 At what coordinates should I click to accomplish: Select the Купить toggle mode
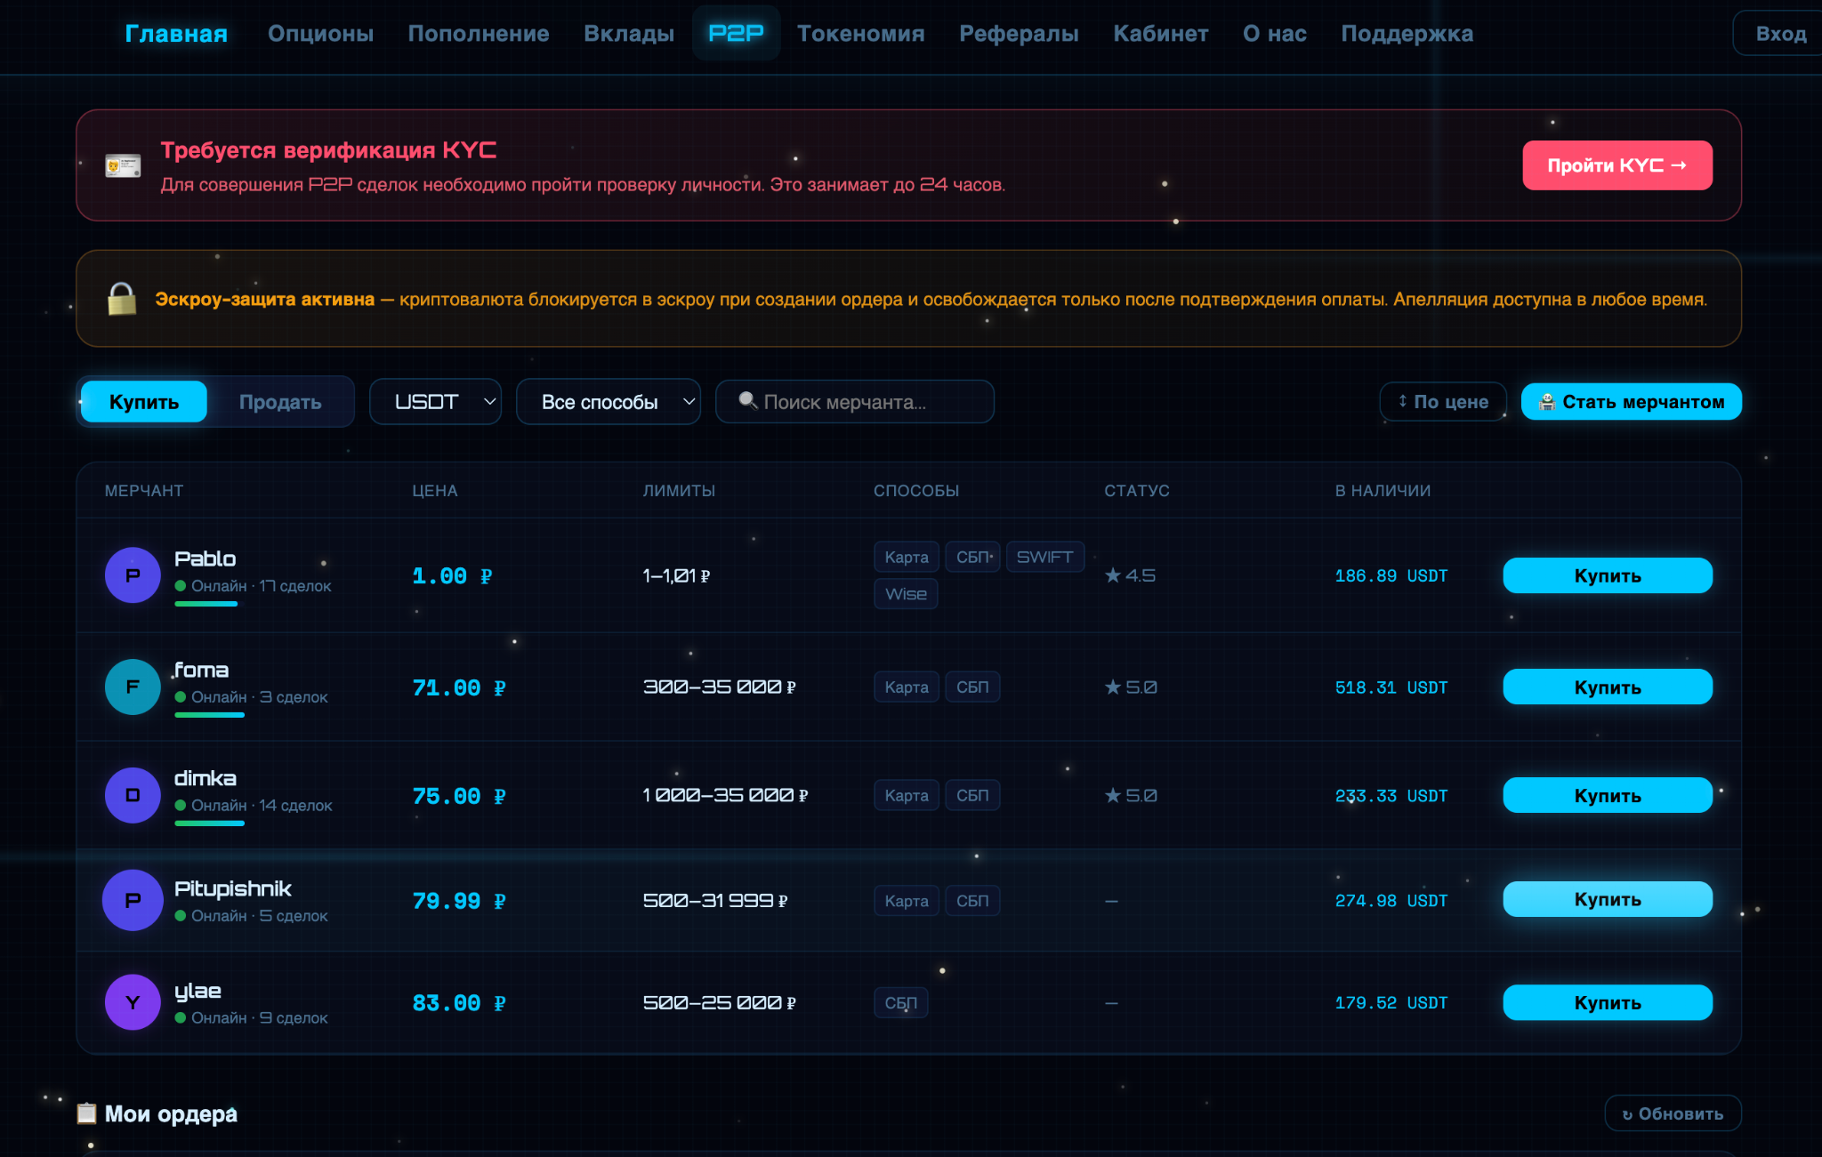pos(144,402)
